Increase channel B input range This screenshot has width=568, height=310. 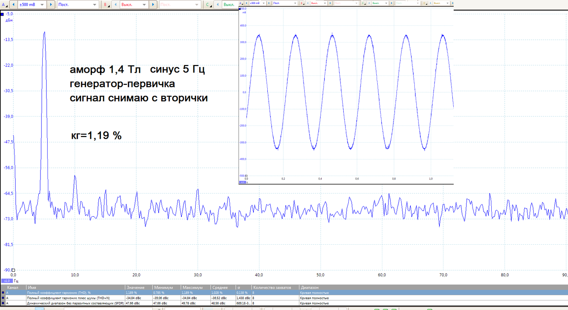(x=153, y=5)
